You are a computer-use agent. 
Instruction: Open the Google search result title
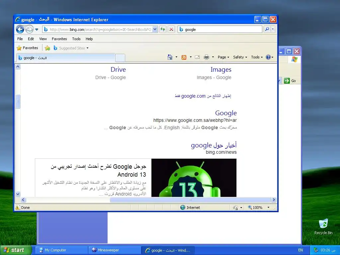point(226,113)
